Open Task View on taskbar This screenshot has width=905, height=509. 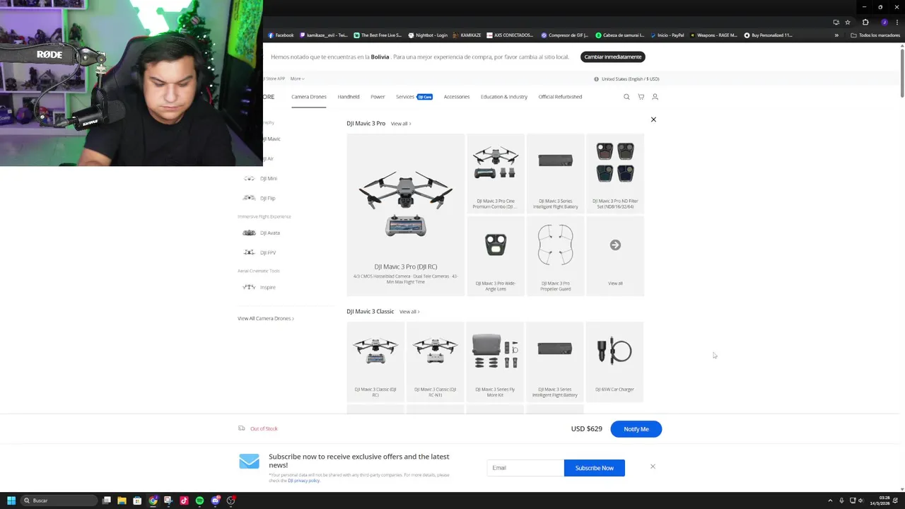point(107,501)
